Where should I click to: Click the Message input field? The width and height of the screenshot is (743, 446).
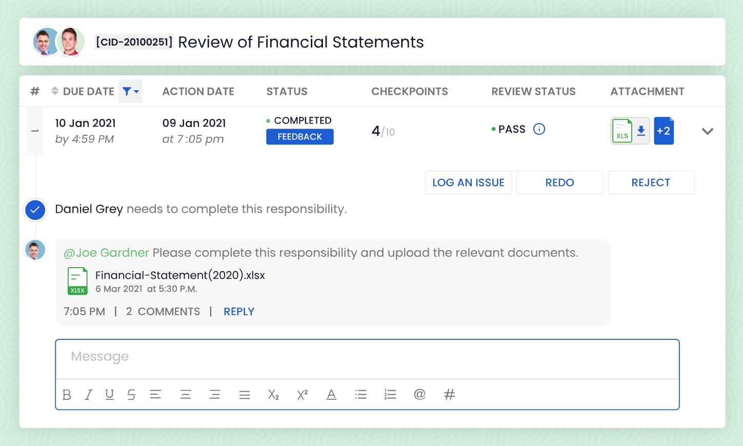[x=367, y=357]
